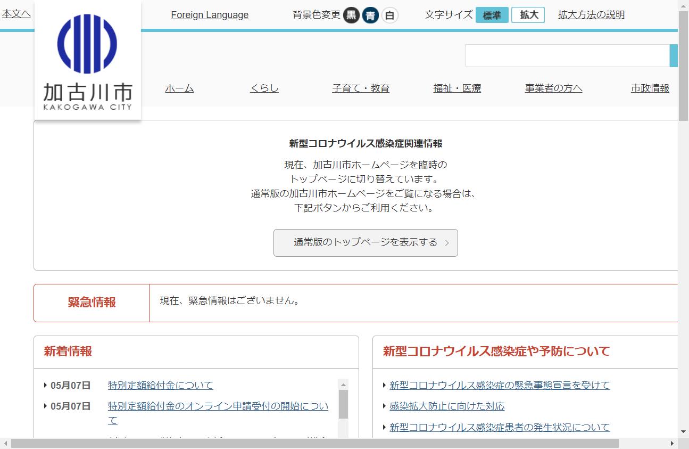Go to the 子育て・教育 section
The height and width of the screenshot is (449, 689).
point(361,88)
